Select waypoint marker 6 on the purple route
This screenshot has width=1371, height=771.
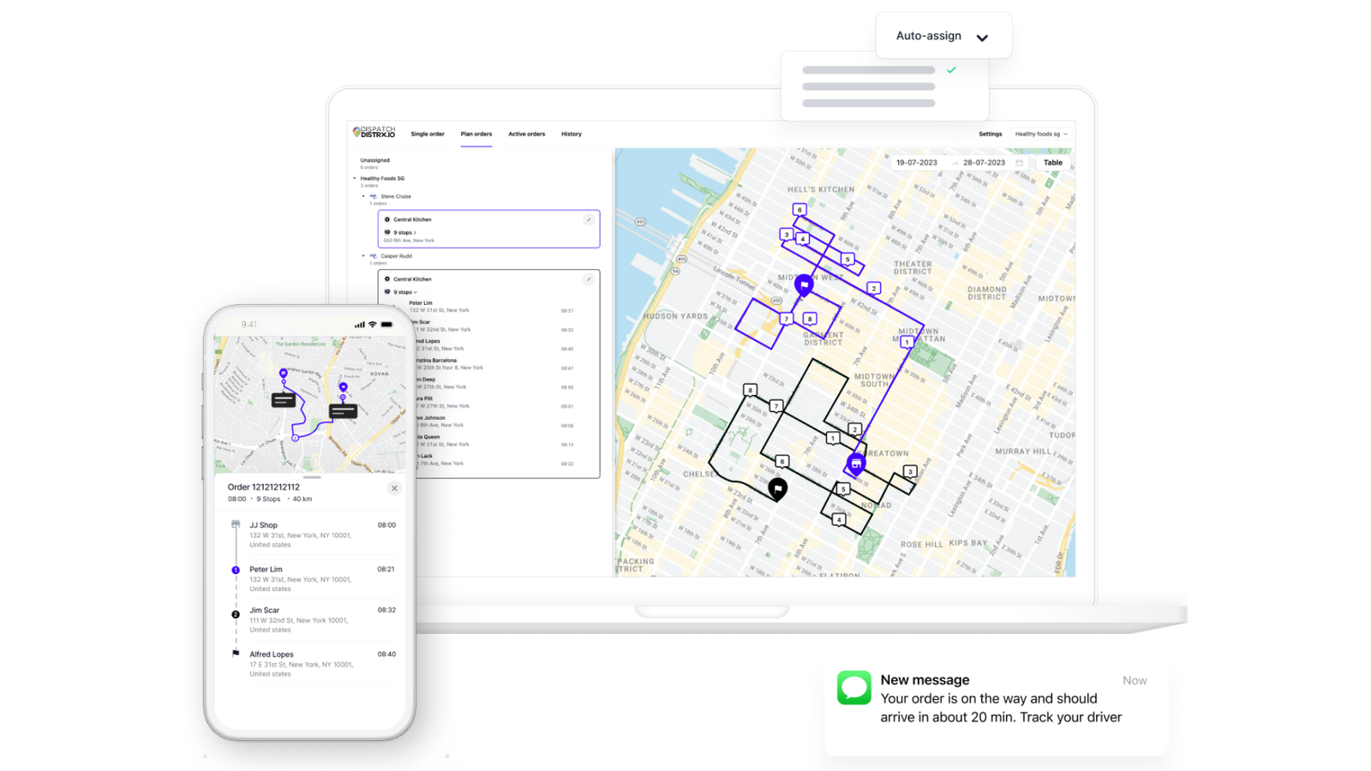click(799, 210)
